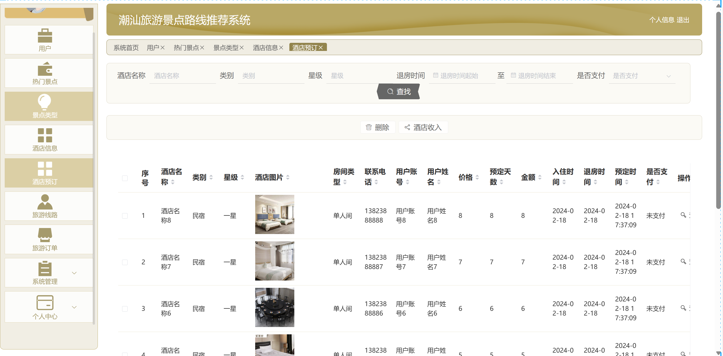The width and height of the screenshot is (723, 356).
Task: Click the sort arrows on 价格 column
Action: click(477, 177)
